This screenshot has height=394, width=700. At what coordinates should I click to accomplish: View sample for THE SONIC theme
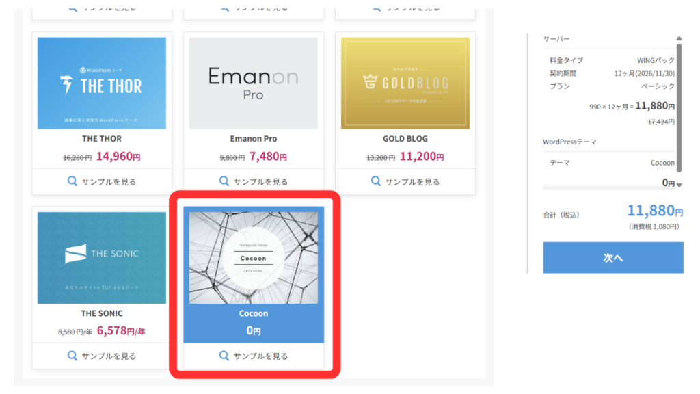pyautogui.click(x=109, y=356)
